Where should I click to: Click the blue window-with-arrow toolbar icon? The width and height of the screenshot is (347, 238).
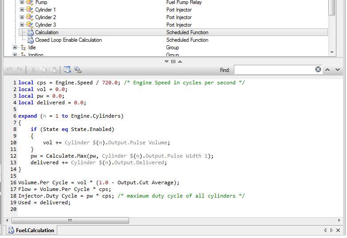[x=67, y=70]
